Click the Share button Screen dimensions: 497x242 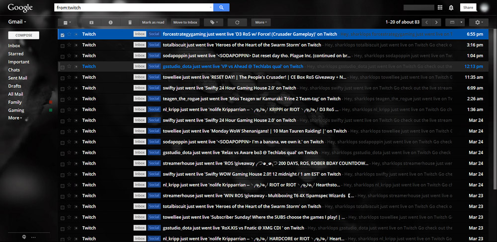point(469,7)
